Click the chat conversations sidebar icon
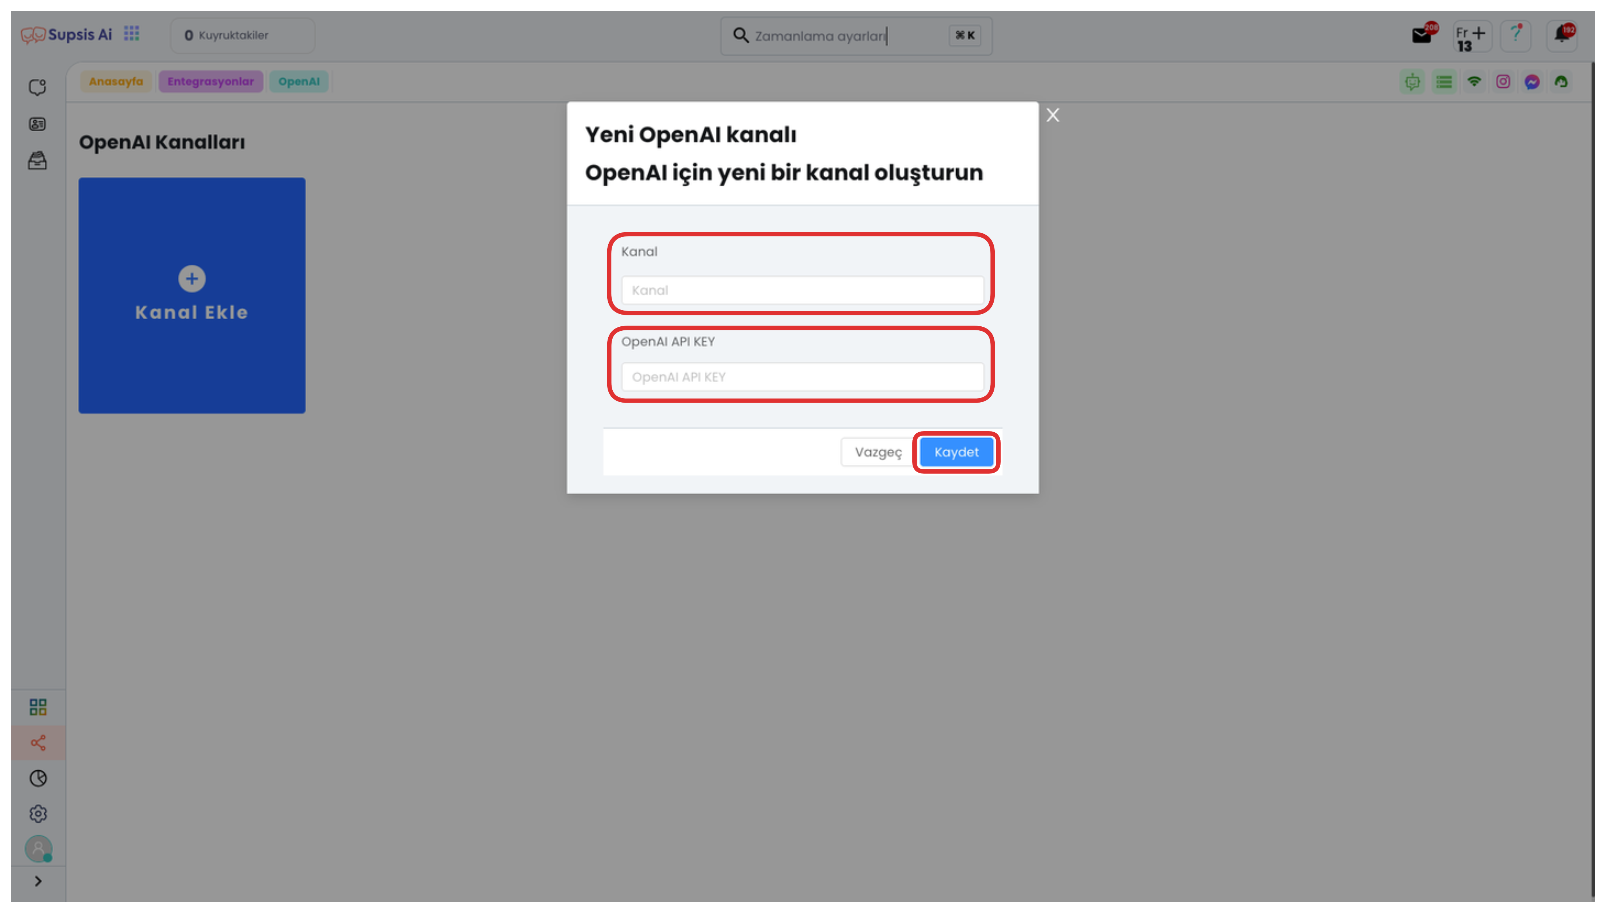The height and width of the screenshot is (913, 1606). pos(38,87)
